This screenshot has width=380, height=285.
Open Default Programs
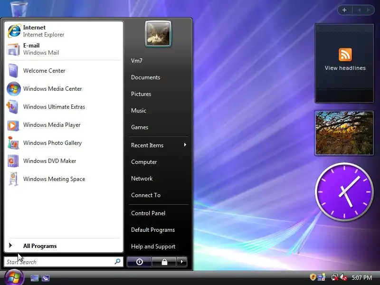click(x=153, y=230)
